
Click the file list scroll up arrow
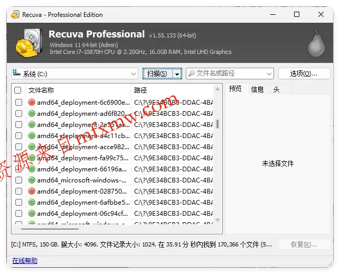tap(218, 89)
